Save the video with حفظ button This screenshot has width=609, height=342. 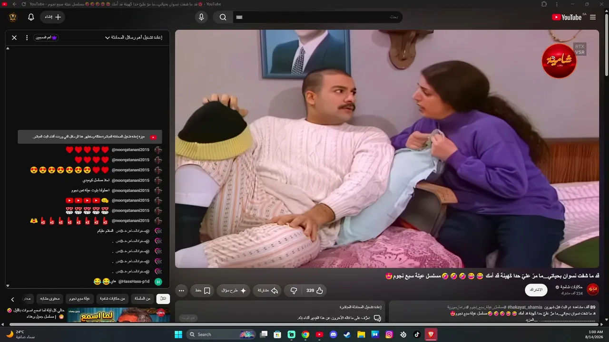coord(203,290)
